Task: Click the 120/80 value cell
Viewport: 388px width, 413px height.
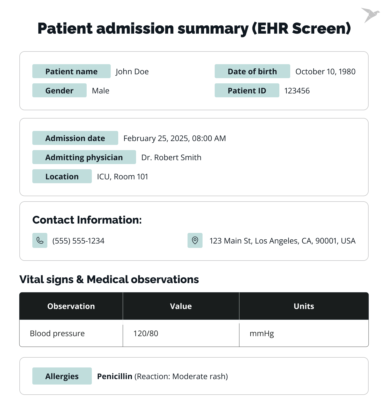Action: [x=146, y=333]
